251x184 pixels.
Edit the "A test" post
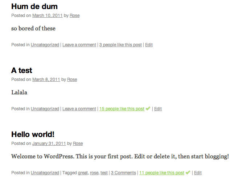[158, 109]
